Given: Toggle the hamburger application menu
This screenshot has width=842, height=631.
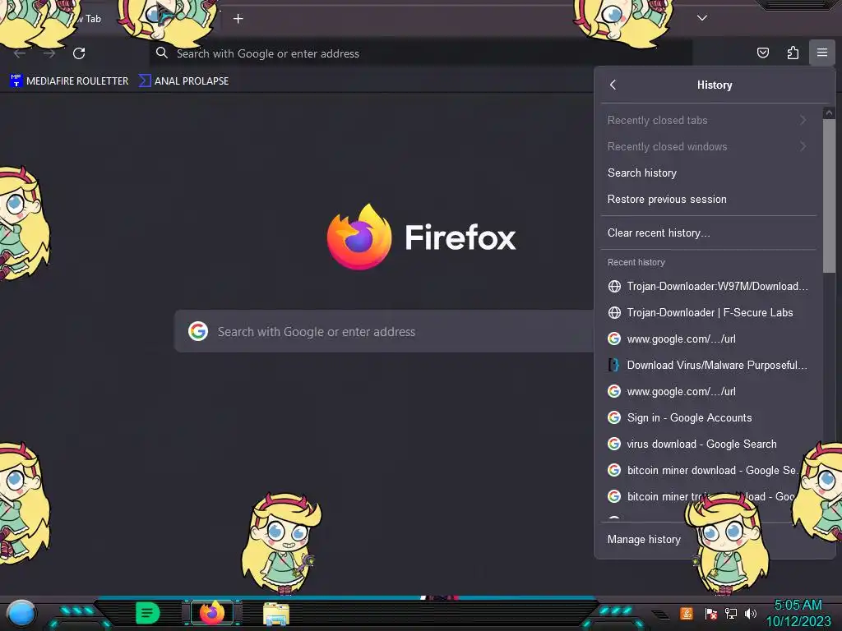Looking at the screenshot, I should 822,53.
